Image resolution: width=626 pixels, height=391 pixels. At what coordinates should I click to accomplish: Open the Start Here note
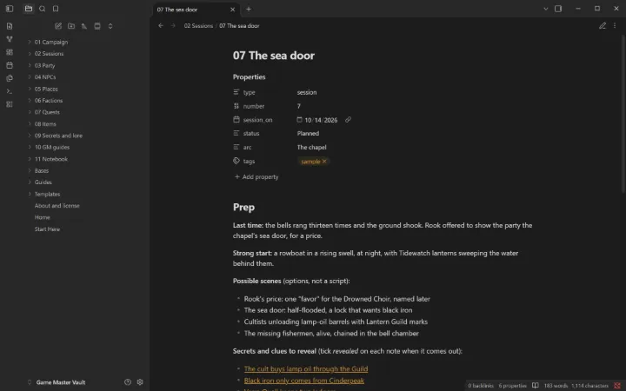pos(47,229)
